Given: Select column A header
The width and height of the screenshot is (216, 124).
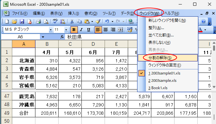Looking at the screenshot, I should pos(24,44).
